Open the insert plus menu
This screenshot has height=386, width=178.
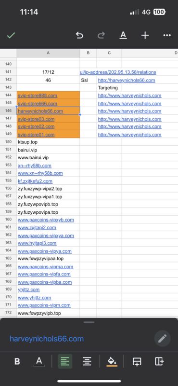[145, 35]
